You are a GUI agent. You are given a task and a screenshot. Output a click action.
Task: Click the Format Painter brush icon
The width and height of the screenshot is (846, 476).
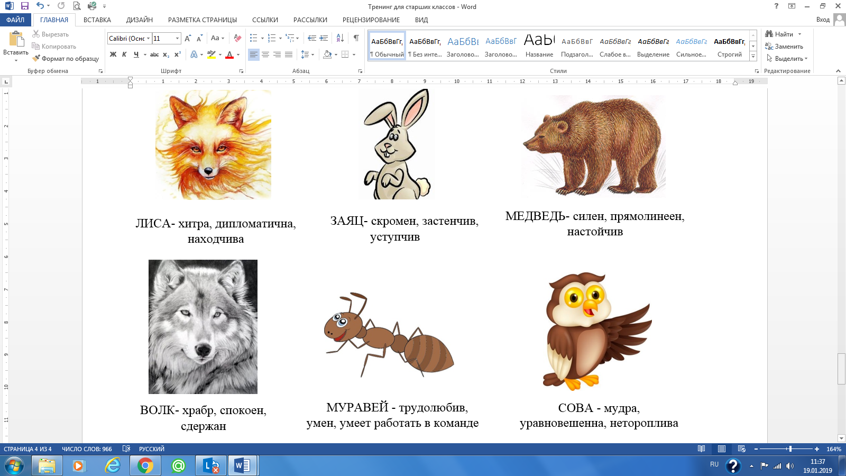pos(36,59)
